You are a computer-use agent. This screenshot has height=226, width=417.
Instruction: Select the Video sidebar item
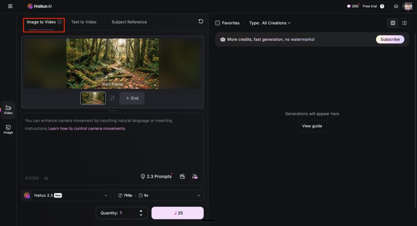click(x=8, y=110)
